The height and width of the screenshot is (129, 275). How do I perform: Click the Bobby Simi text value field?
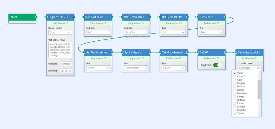tap(136, 32)
